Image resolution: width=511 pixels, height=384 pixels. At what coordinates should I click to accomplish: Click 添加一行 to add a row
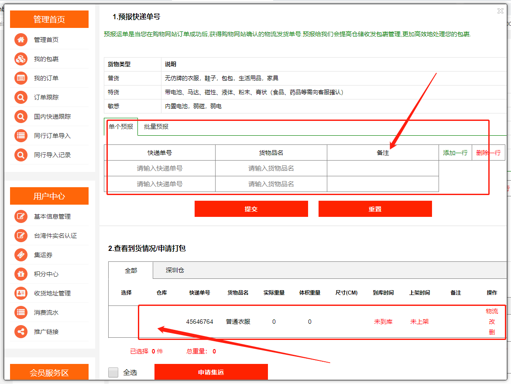tap(455, 153)
